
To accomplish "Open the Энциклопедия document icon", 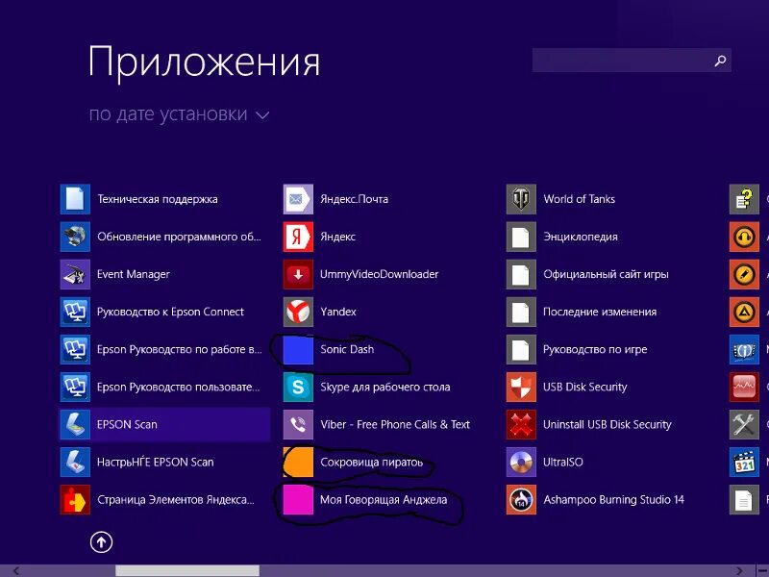I will pos(521,237).
